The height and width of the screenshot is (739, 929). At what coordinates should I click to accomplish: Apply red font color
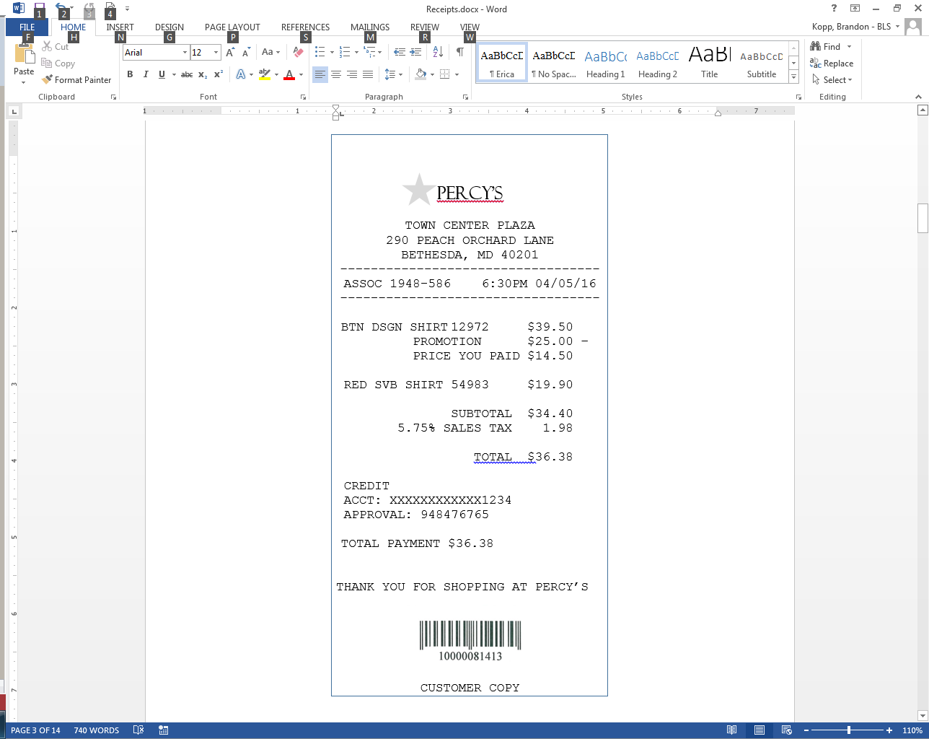tap(289, 74)
